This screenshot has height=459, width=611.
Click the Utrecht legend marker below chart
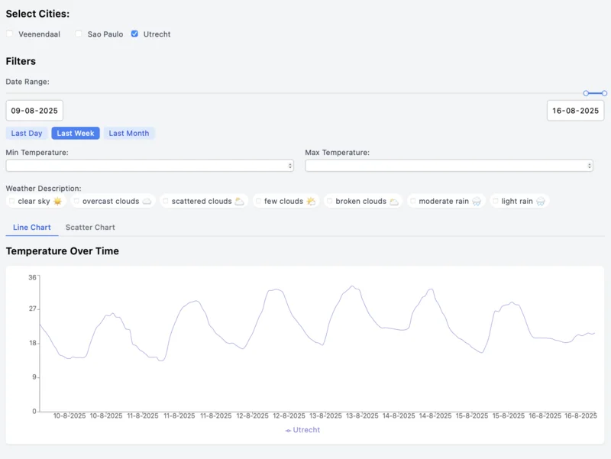tap(288, 430)
